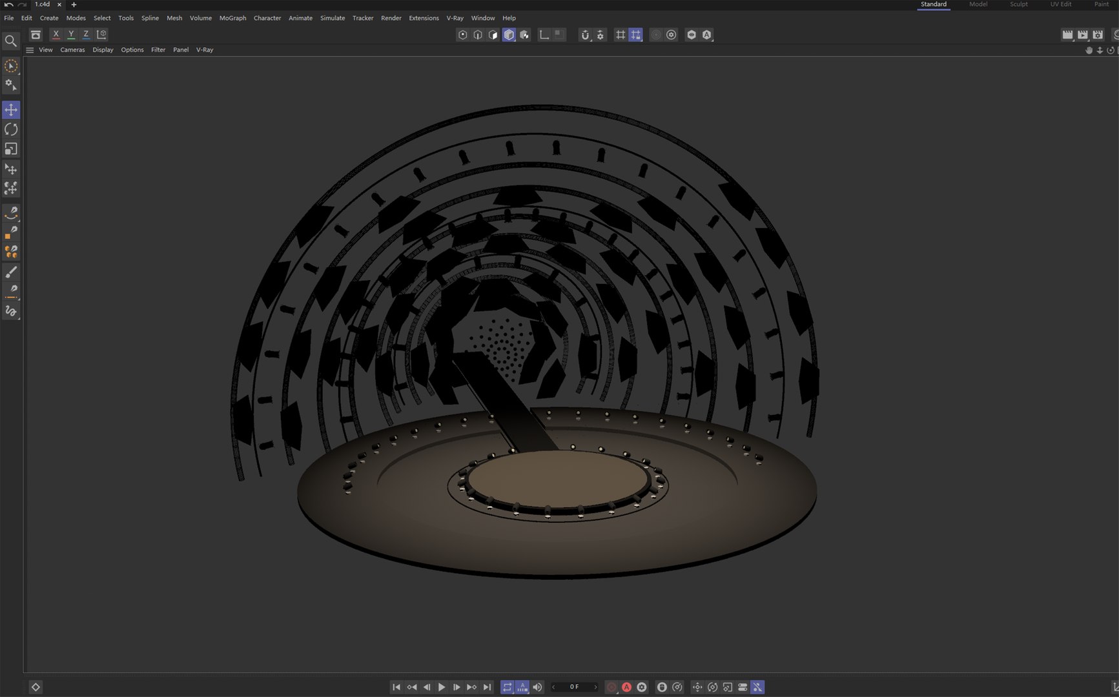Screen dimensions: 1119x697
Task: Click the keyframe diamond icon at bottom-left
Action: pyautogui.click(x=36, y=687)
